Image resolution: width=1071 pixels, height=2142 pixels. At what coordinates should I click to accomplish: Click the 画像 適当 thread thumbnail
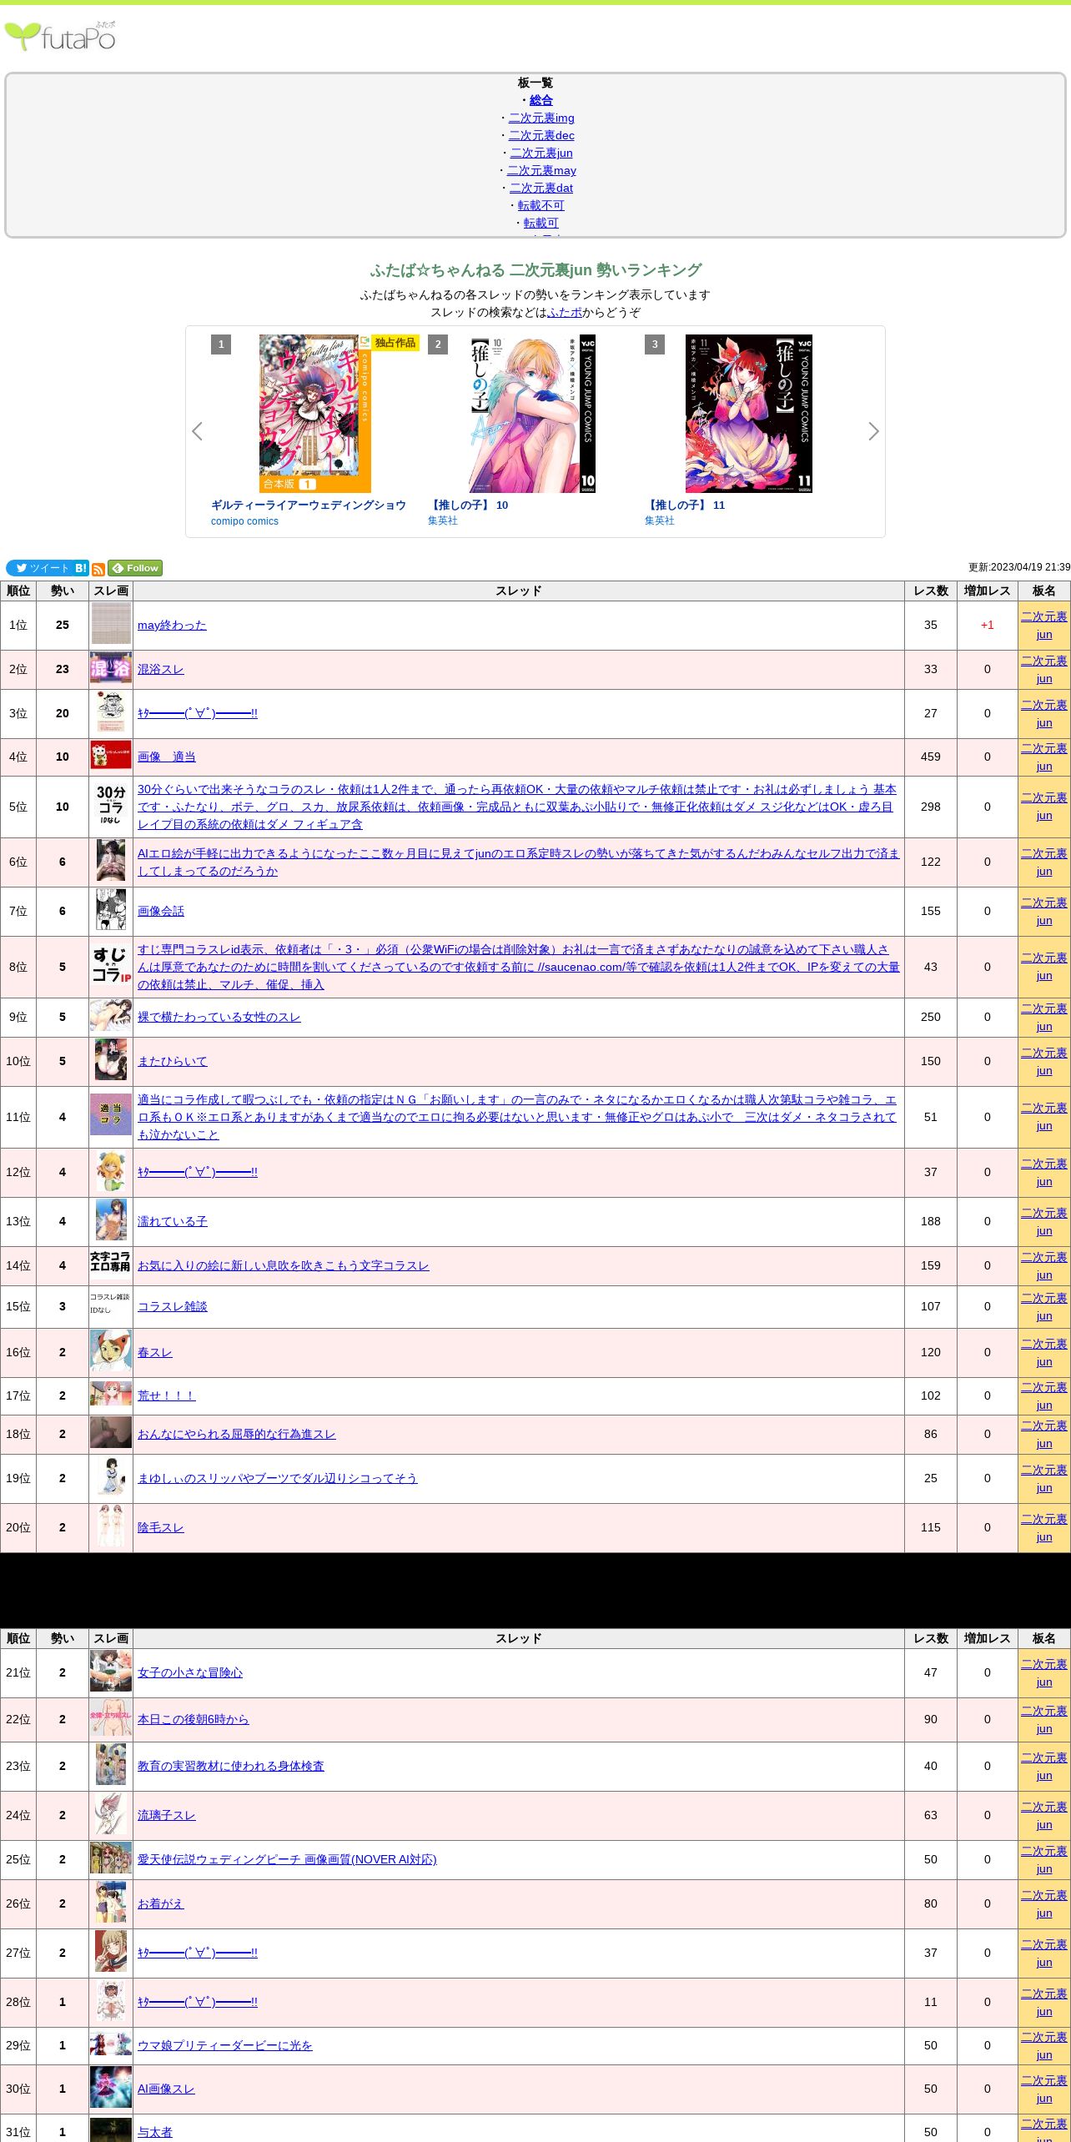(111, 756)
